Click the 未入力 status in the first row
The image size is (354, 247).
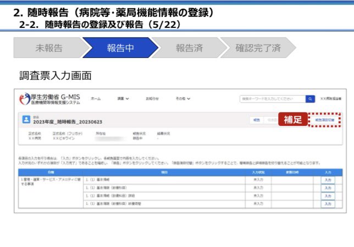258,180
